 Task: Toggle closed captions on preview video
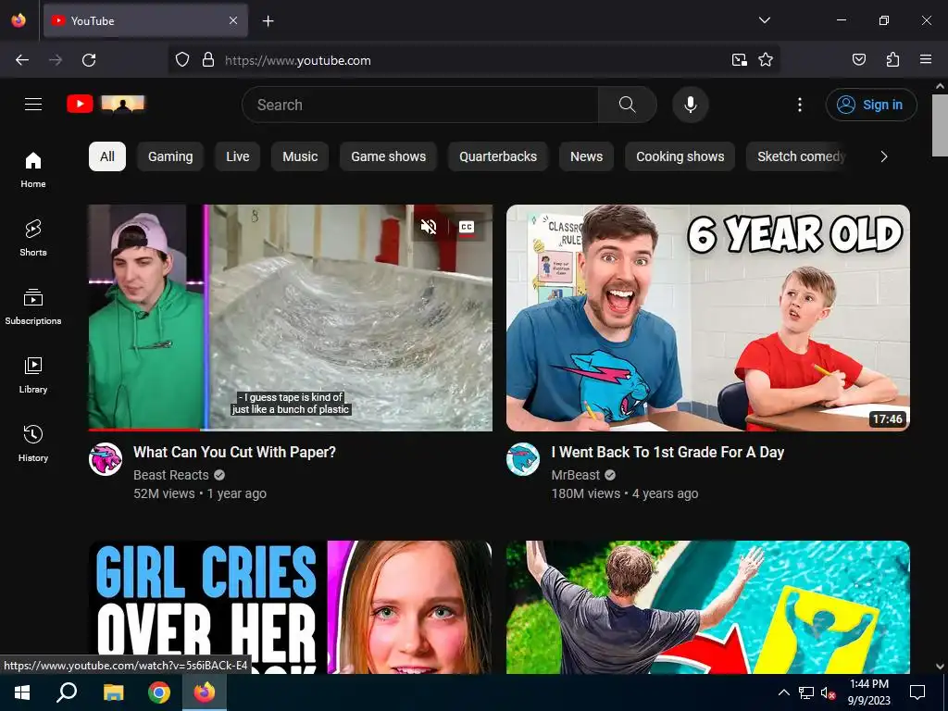(x=467, y=227)
